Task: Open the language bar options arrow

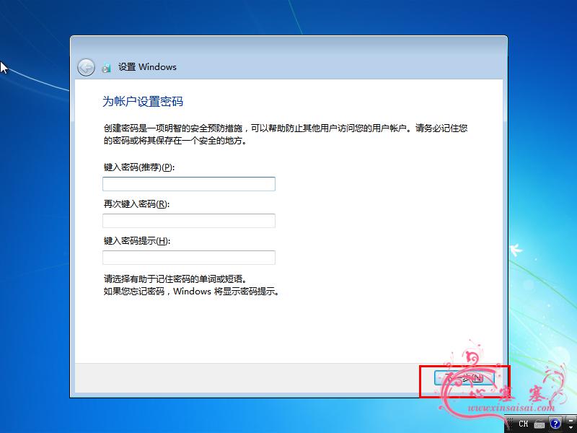Action: [571, 427]
